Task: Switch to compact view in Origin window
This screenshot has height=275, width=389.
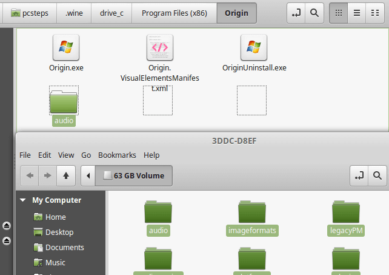Action: (x=375, y=13)
